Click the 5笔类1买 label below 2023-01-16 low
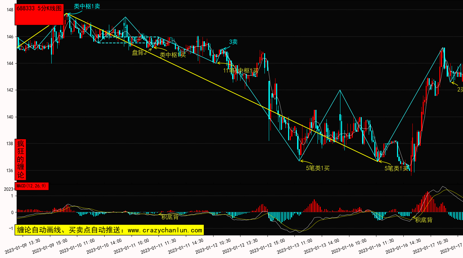The width and height of the screenshot is (463, 258). pyautogui.click(x=396, y=168)
